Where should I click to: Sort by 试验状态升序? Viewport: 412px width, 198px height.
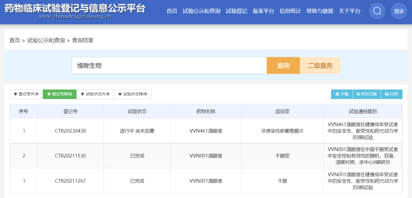95,94
